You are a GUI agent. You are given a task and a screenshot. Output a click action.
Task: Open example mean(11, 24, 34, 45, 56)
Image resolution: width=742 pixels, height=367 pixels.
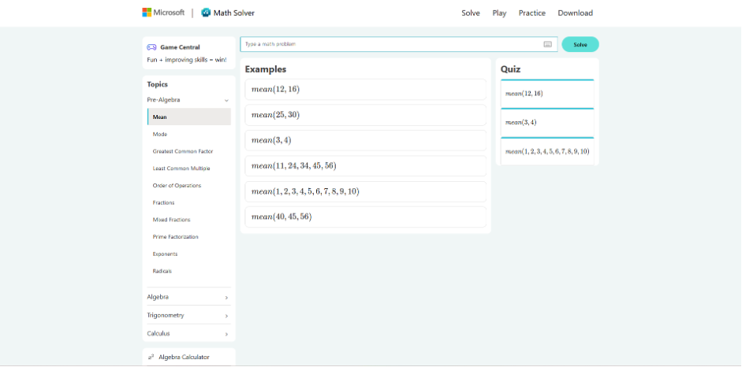point(365,166)
